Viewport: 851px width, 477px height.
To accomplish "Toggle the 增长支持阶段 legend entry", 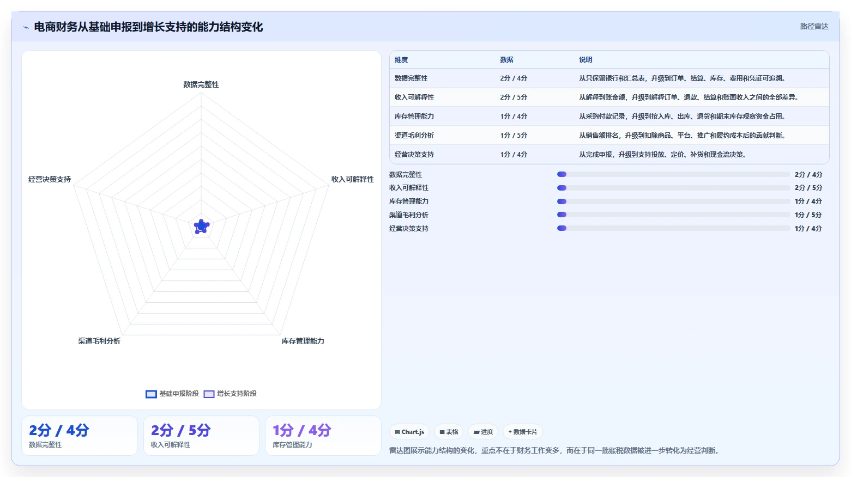I will point(230,394).
